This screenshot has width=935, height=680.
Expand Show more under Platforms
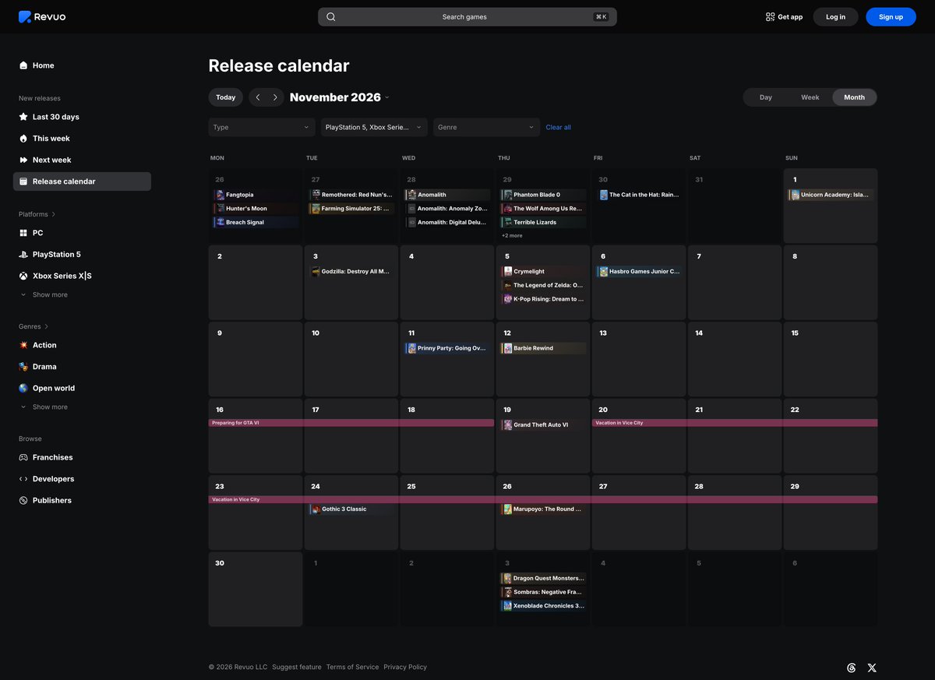click(44, 295)
